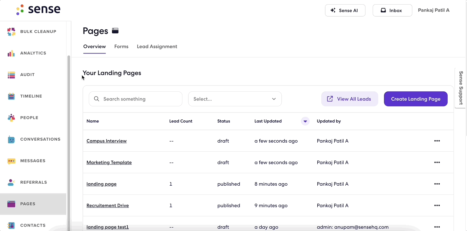Select the People sidebar icon
This screenshot has height=231, width=467.
coord(11,118)
